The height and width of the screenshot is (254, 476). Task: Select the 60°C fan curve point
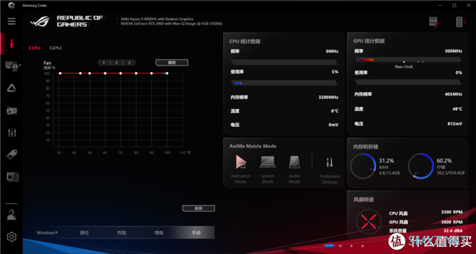105,73
